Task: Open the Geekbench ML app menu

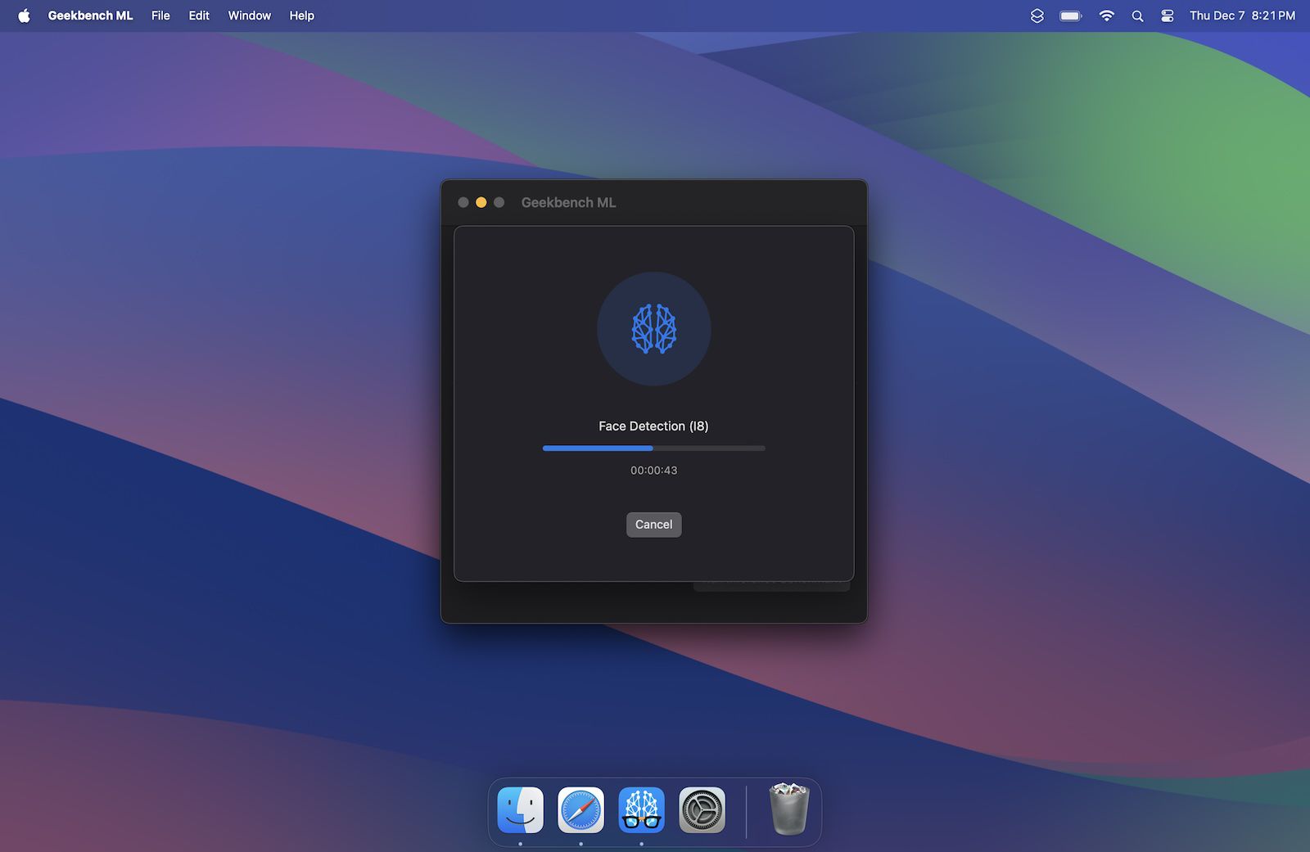Action: 90,16
